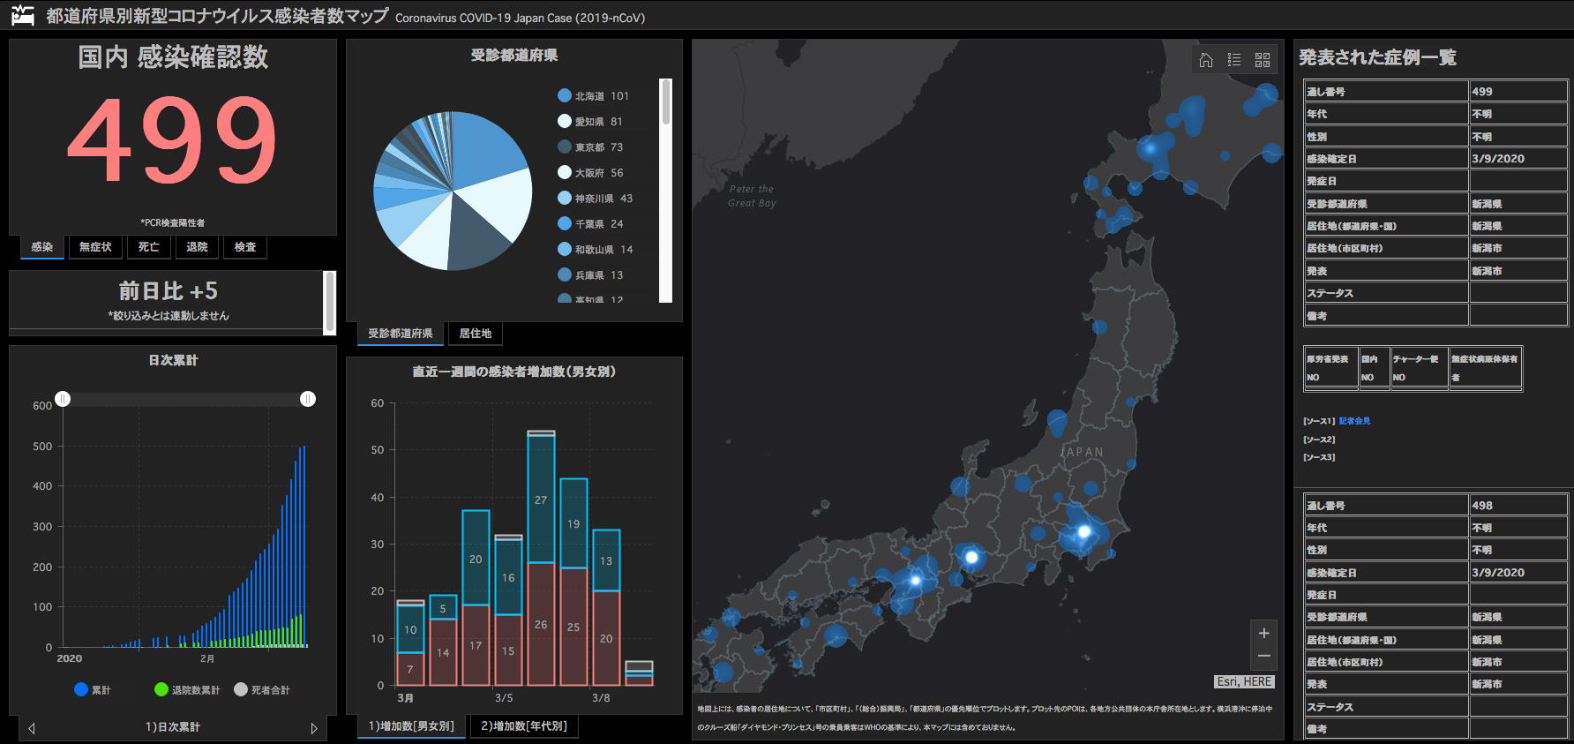Click 感染確定日 3/9/2020 in case 498
Image resolution: width=1574 pixels, height=744 pixels.
[x=1518, y=572]
